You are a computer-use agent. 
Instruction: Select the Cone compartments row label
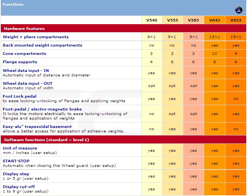pos(24,54)
